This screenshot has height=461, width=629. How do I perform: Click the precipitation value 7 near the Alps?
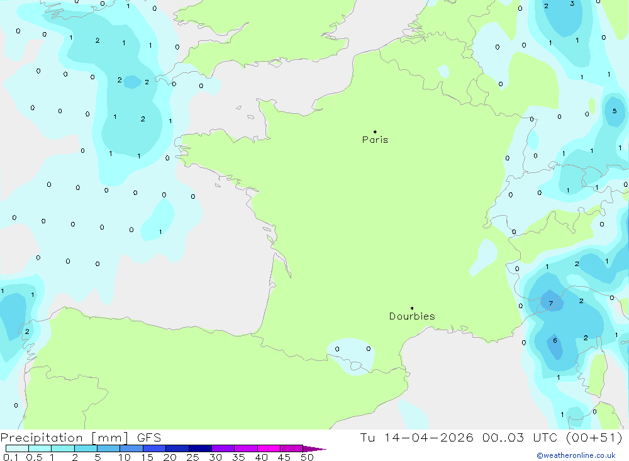click(x=551, y=303)
